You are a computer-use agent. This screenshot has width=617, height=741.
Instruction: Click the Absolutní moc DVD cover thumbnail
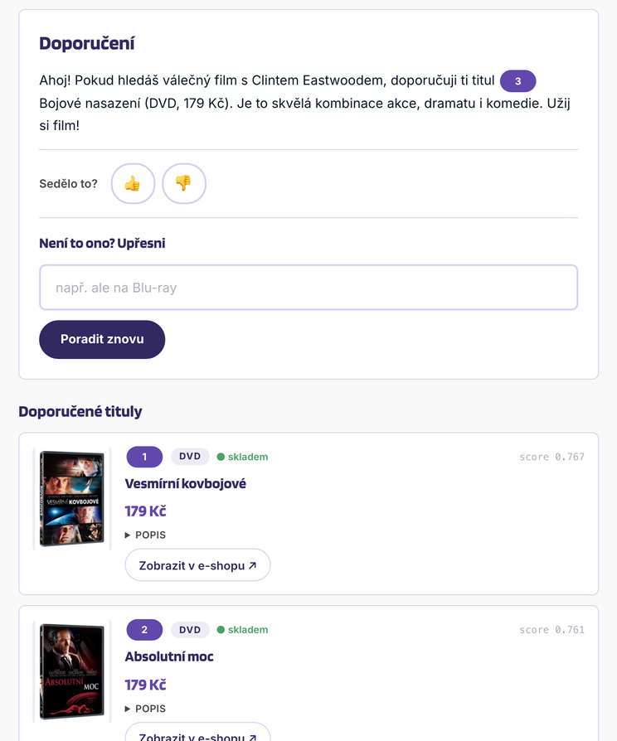pyautogui.click(x=72, y=671)
